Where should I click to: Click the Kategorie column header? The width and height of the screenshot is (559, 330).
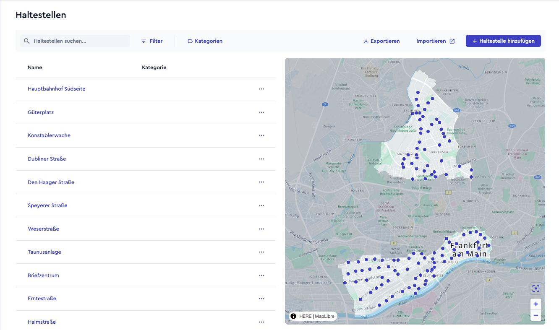click(x=154, y=68)
